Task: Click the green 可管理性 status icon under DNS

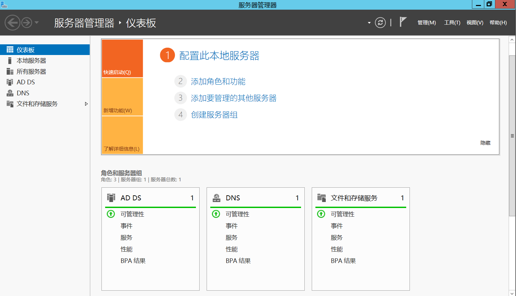Action: 216,214
